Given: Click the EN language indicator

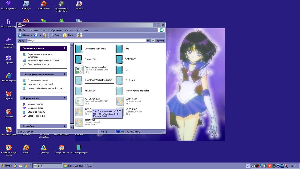Looking at the screenshot, I should point(248,166).
